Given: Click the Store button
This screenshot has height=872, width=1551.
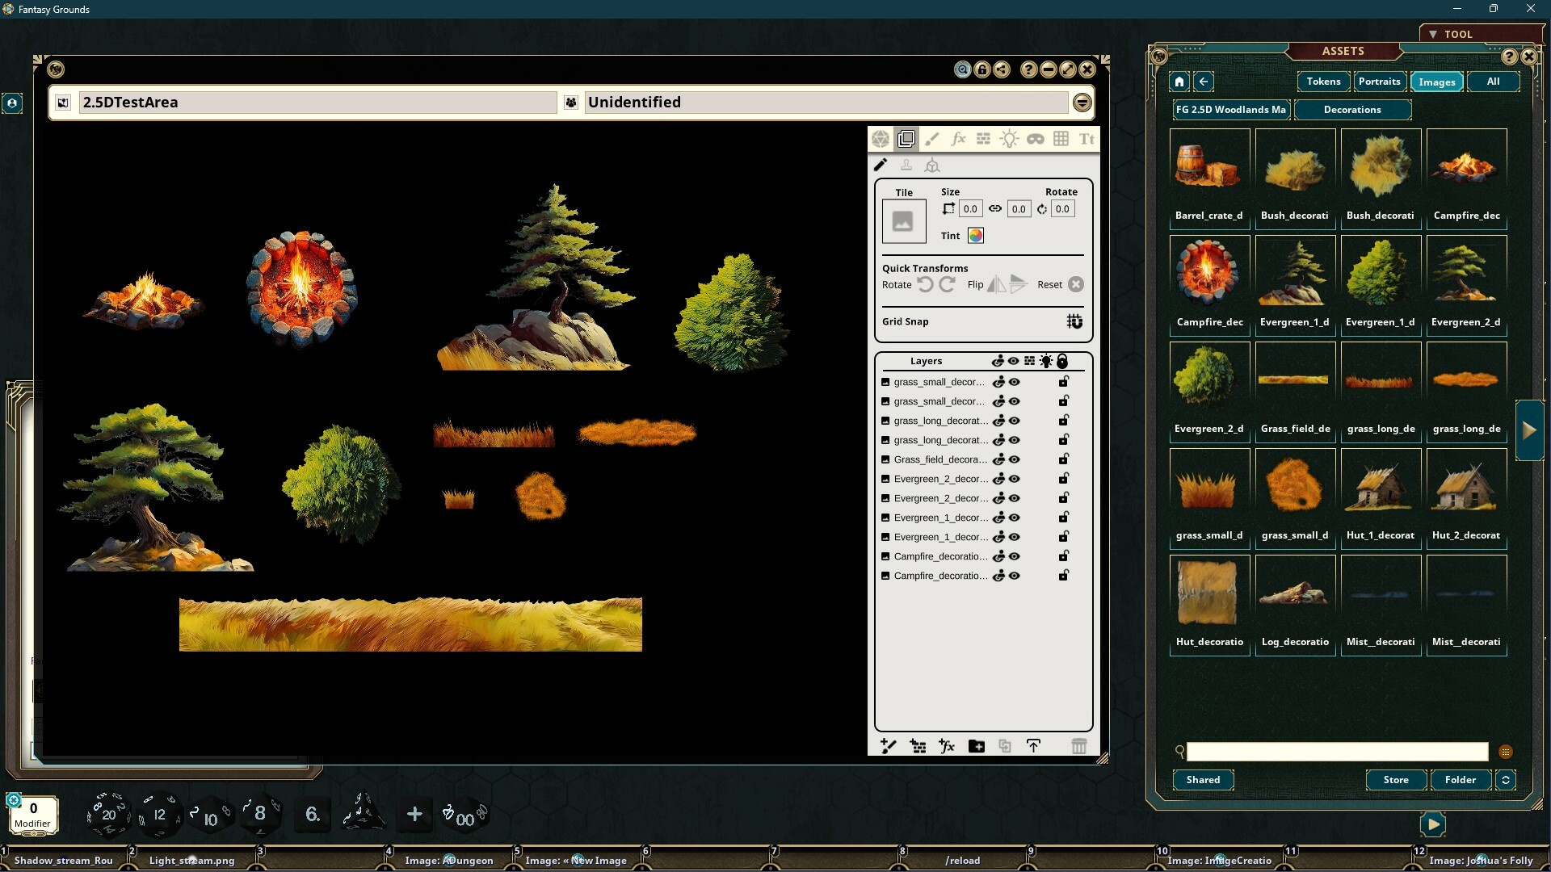Looking at the screenshot, I should 1396,779.
